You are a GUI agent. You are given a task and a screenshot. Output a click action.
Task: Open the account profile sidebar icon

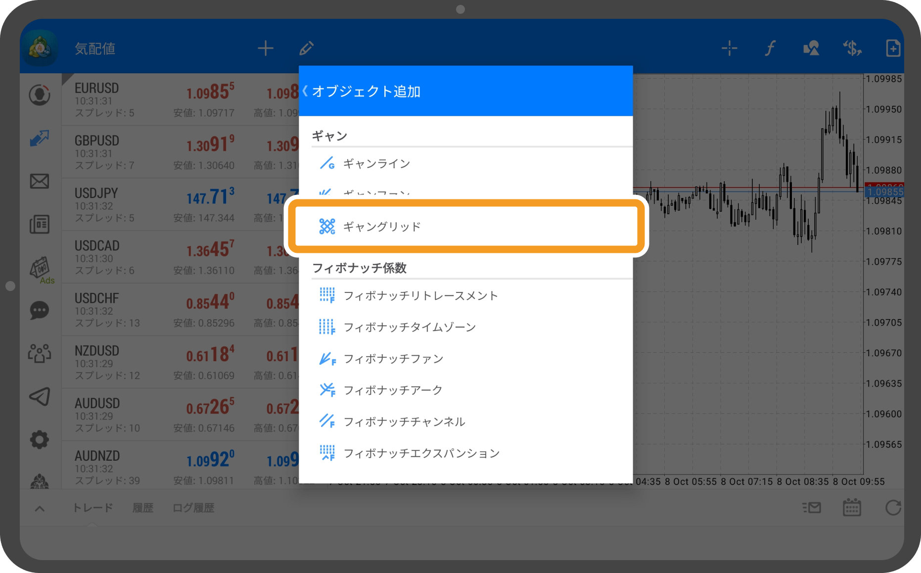coord(40,95)
